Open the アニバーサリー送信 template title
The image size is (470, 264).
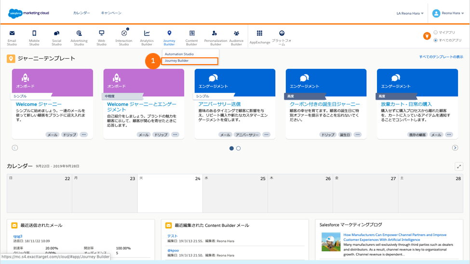(219, 104)
